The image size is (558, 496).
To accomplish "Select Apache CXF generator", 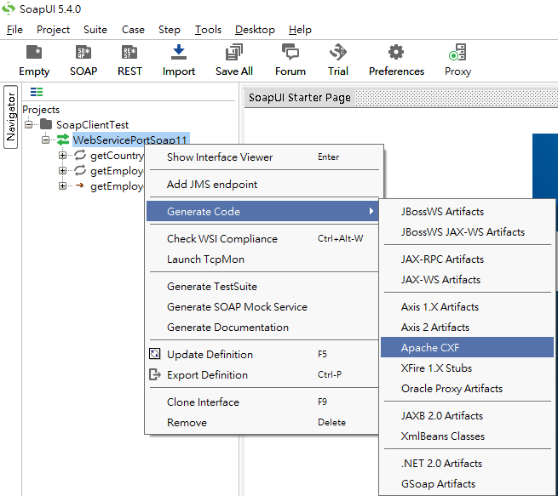I will (x=467, y=347).
